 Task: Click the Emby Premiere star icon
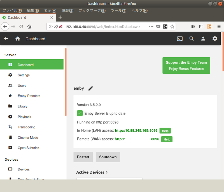[10, 96]
